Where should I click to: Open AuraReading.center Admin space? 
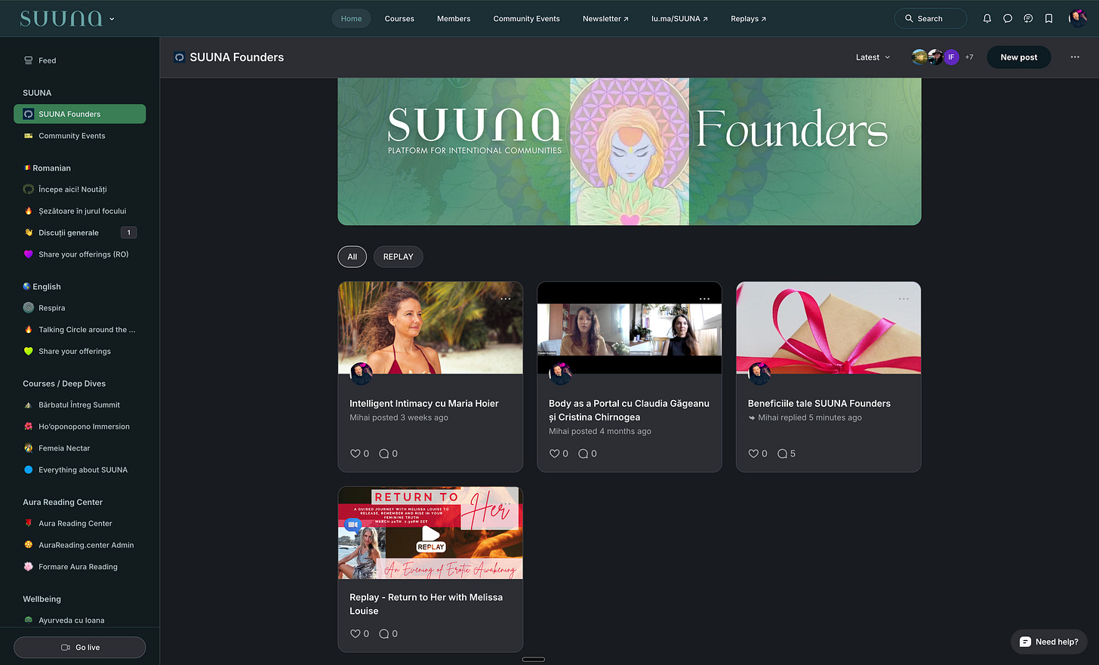[79, 545]
